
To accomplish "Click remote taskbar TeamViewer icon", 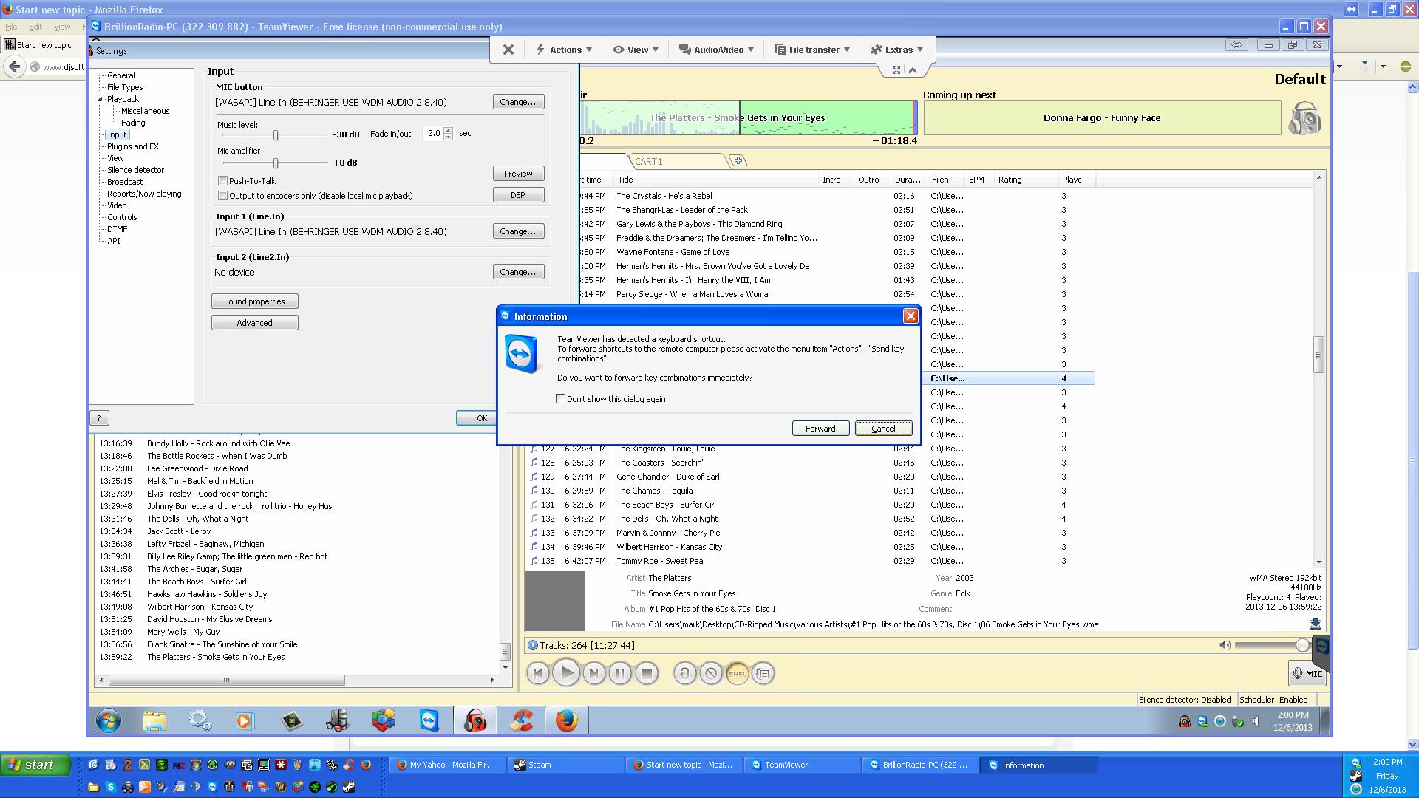I will pos(429,720).
